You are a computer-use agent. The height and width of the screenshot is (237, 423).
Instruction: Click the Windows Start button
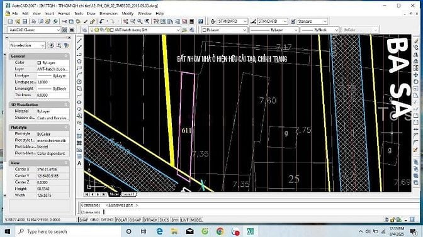point(8,231)
